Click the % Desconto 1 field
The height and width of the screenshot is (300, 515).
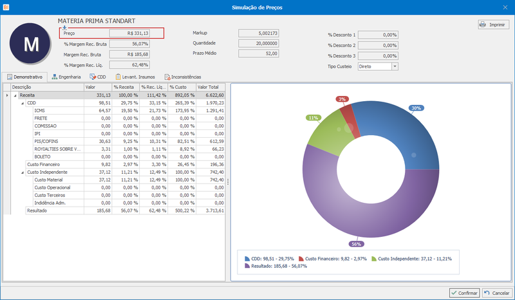(x=378, y=35)
